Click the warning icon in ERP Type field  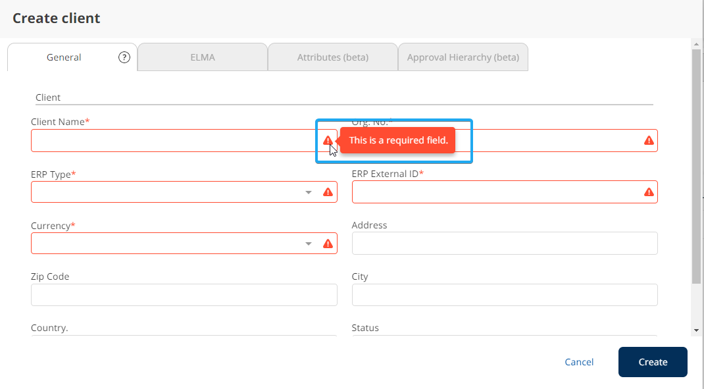coord(328,192)
